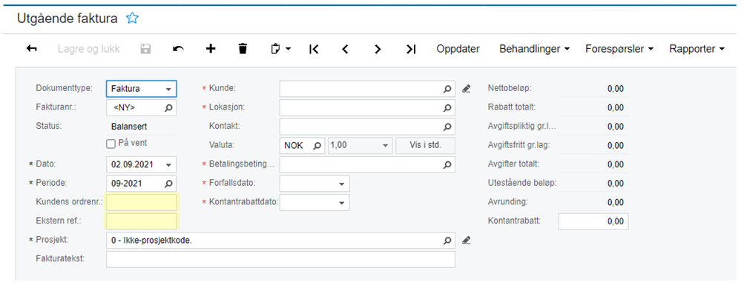Viewport: 741px width, 285px height.
Task: Search Fakturanr. with magnifier icon
Action: (168, 107)
